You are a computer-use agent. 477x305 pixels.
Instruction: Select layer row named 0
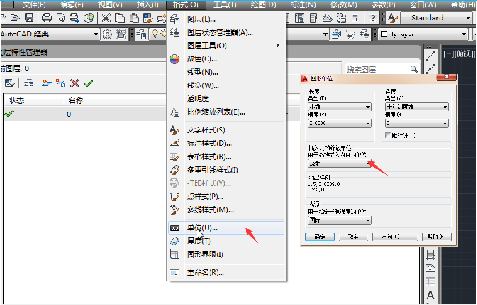click(x=85, y=114)
